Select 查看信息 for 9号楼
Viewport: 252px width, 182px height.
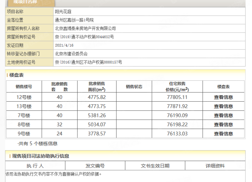pyautogui.click(x=223, y=134)
